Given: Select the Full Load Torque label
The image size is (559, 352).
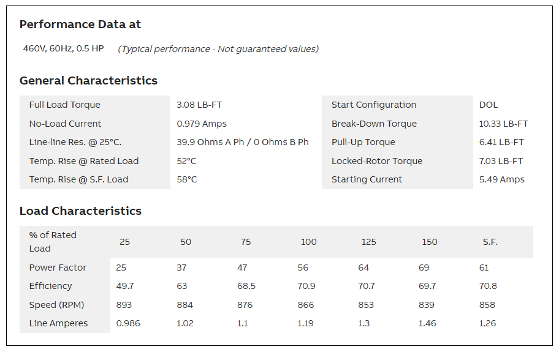Looking at the screenshot, I should 64,105.
